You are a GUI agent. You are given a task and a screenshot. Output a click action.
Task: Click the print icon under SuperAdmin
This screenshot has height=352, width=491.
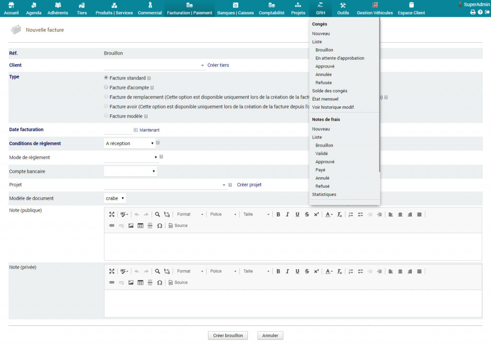pyautogui.click(x=473, y=12)
